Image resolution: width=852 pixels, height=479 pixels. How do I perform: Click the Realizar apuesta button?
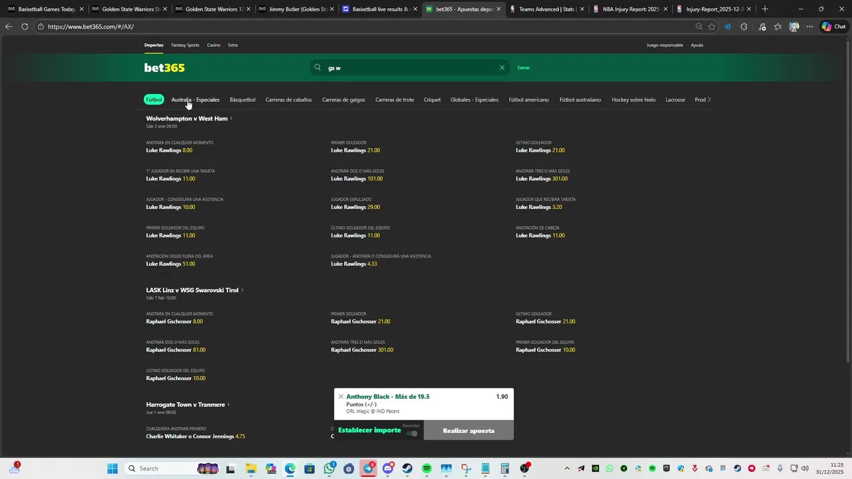coord(469,430)
